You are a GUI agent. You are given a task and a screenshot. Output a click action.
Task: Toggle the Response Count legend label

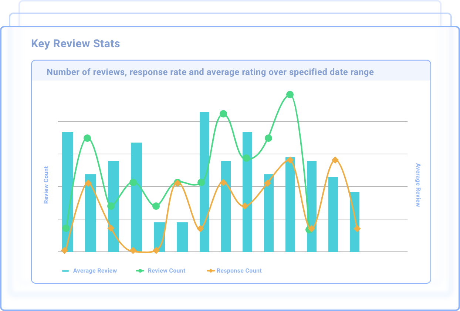239,271
